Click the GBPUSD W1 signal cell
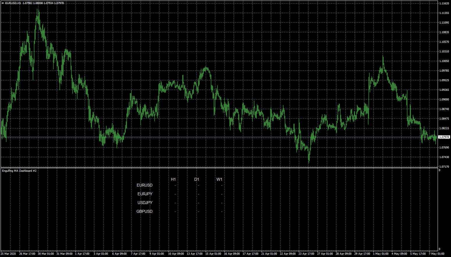The image size is (451, 257). [222, 212]
